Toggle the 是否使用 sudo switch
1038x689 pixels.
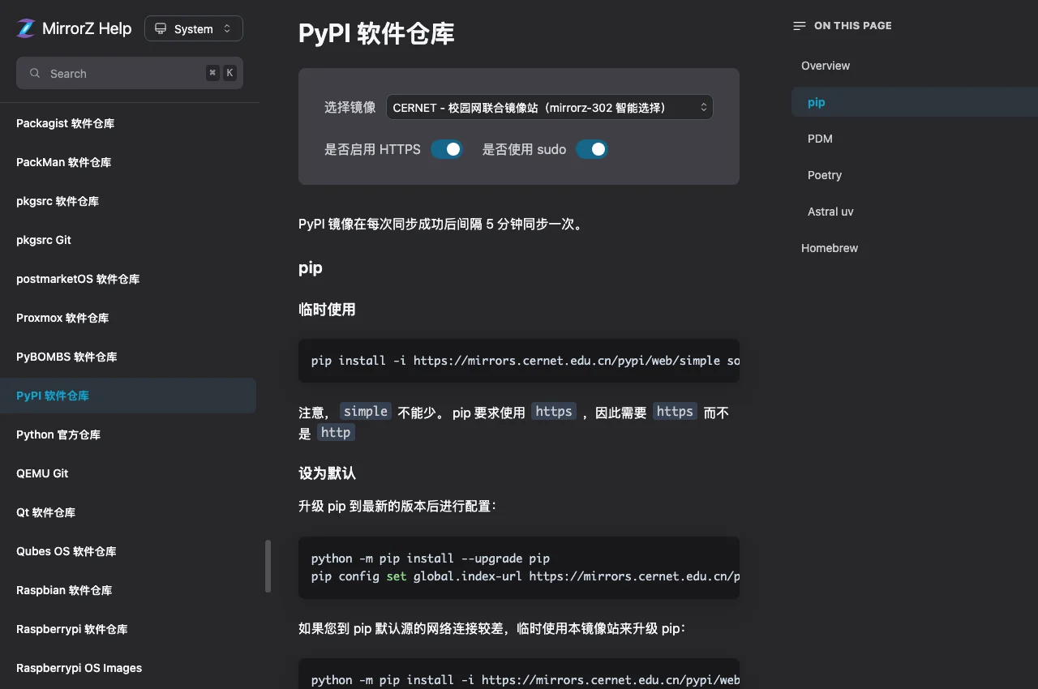(592, 149)
